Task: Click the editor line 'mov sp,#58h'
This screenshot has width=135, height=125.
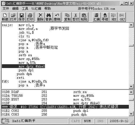Action: click(x=29, y=59)
